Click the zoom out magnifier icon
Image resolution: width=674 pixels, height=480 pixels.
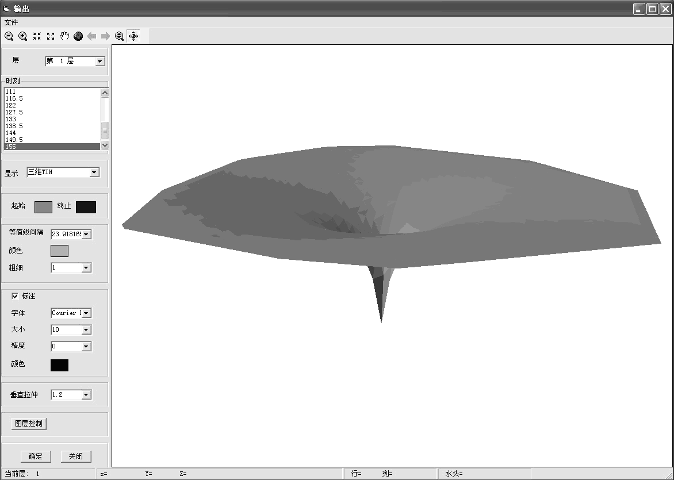[9, 36]
